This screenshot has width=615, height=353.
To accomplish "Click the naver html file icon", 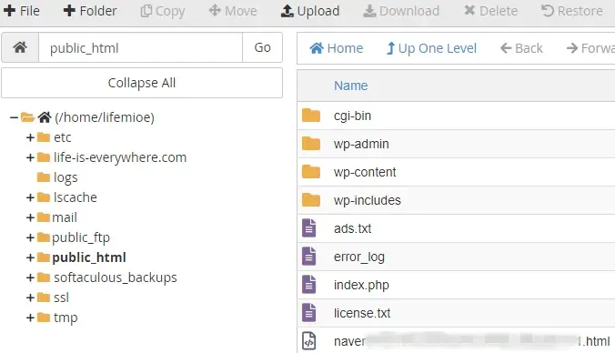I will pyautogui.click(x=309, y=341).
